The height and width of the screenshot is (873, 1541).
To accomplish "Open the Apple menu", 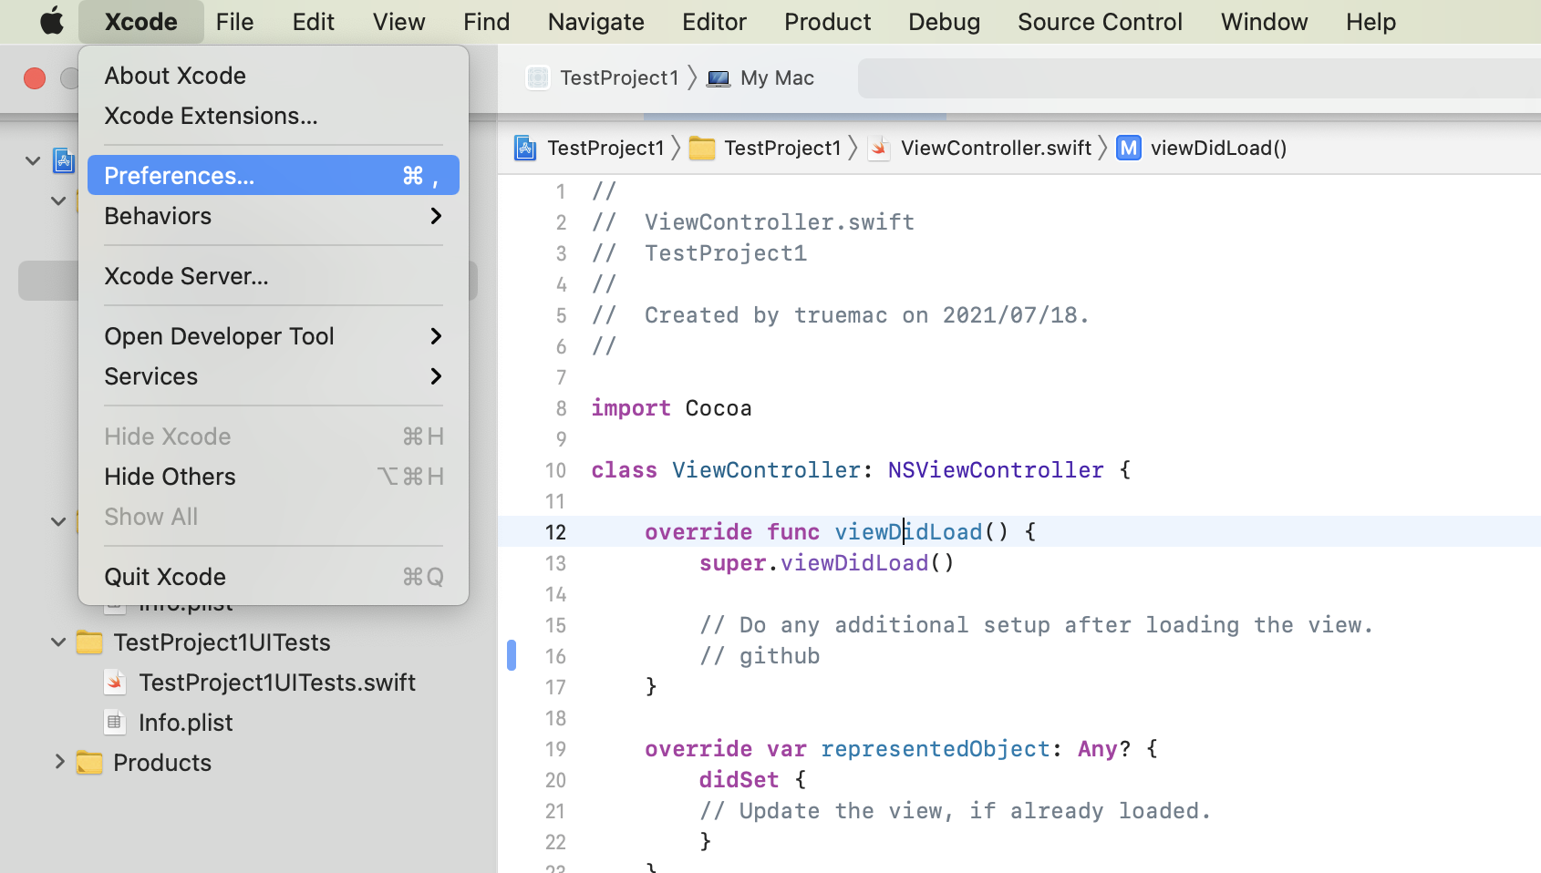I will (x=52, y=21).
